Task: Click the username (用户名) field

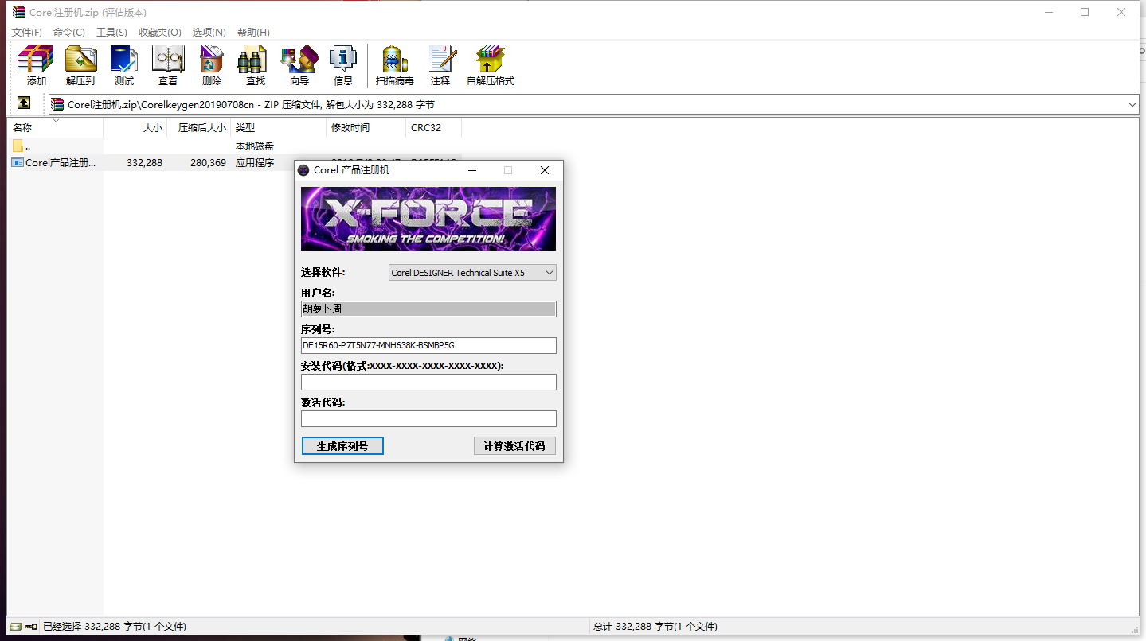Action: pos(428,309)
